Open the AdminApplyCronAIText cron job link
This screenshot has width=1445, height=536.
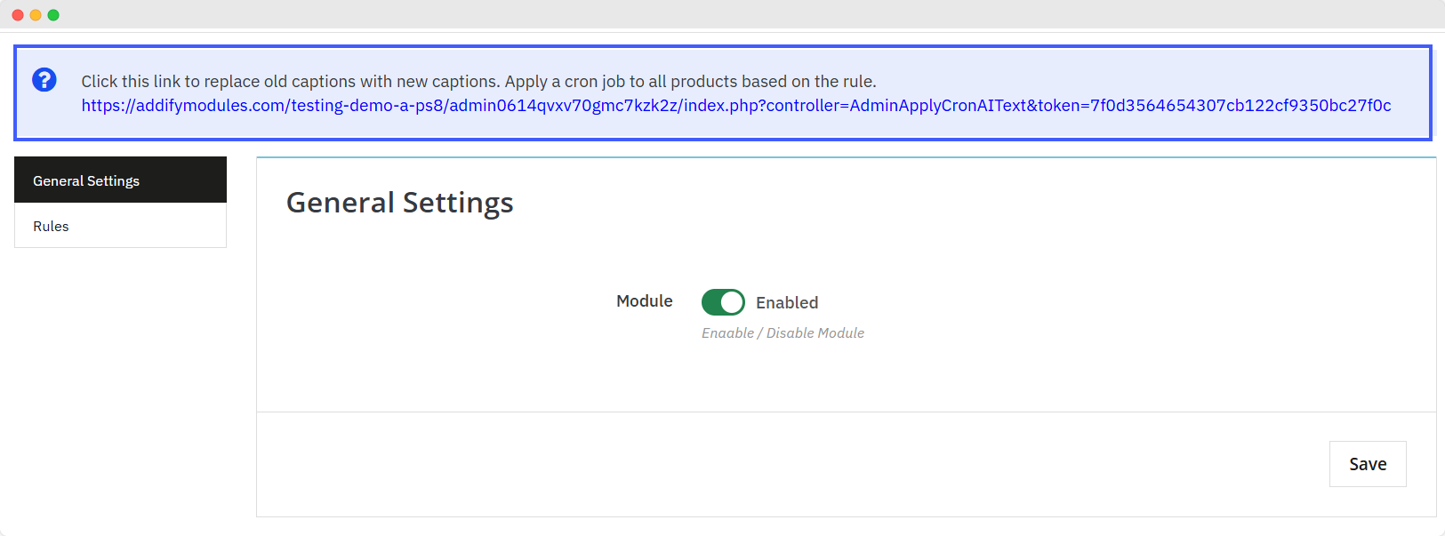[735, 106]
